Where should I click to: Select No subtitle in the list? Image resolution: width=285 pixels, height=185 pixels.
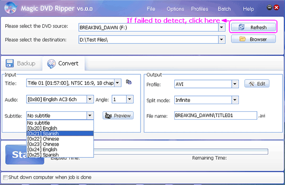(60, 123)
